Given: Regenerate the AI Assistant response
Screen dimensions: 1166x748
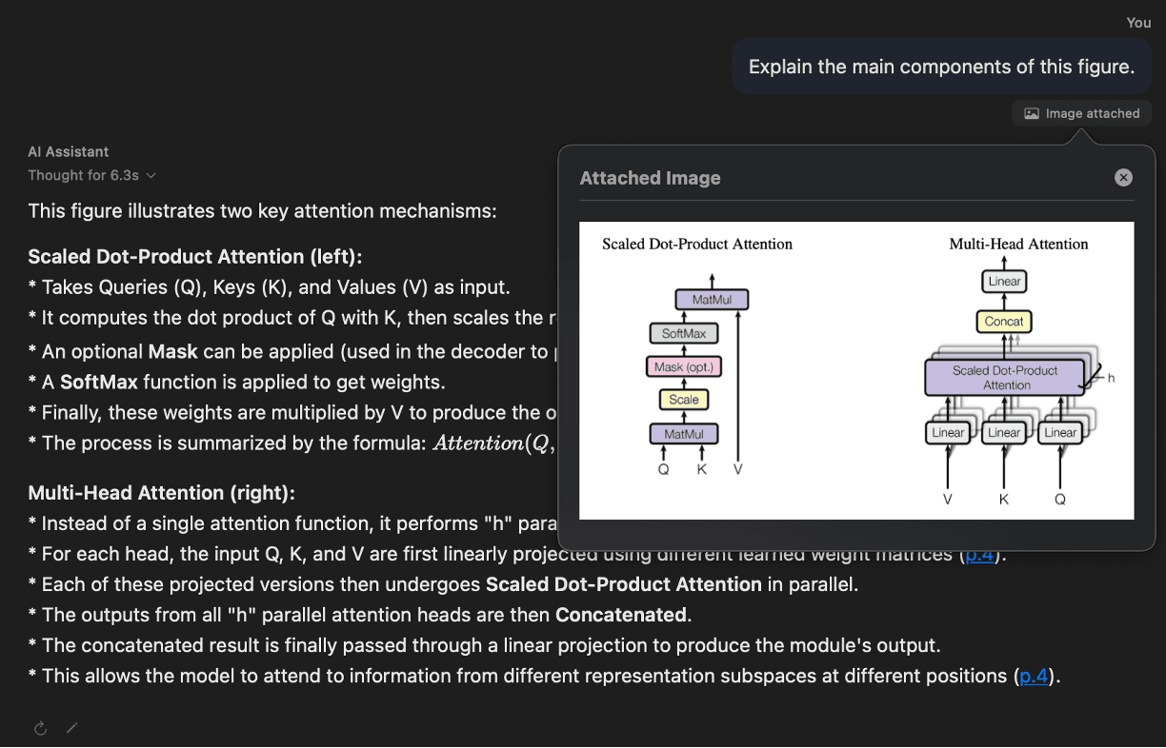Looking at the screenshot, I should [39, 727].
